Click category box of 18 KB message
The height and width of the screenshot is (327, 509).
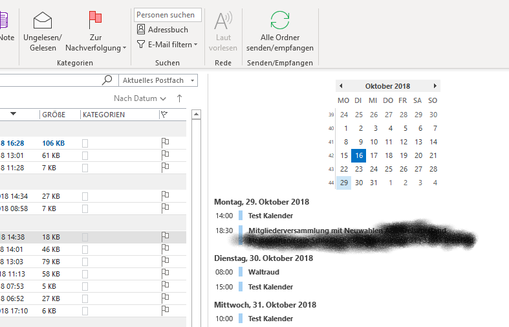[x=85, y=237]
